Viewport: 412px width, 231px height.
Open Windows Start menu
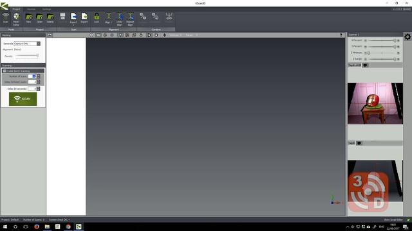(5, 227)
